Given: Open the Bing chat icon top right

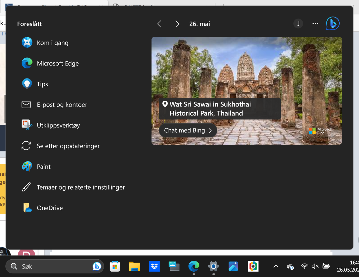Looking at the screenshot, I should click(x=333, y=24).
